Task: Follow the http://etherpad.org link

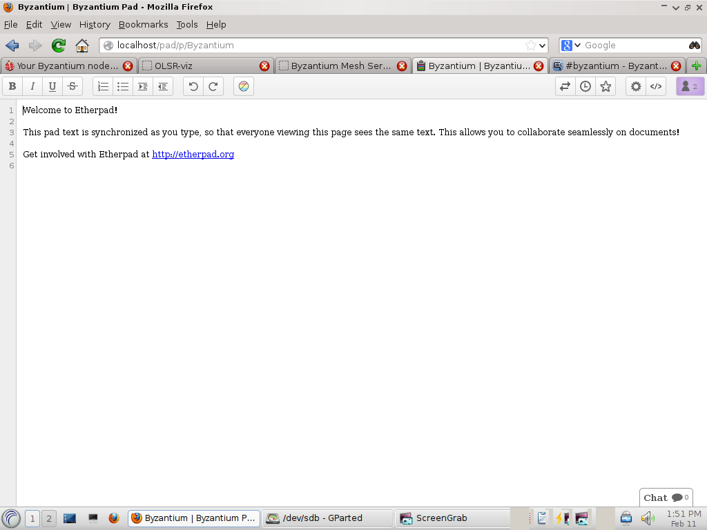Action: point(193,154)
